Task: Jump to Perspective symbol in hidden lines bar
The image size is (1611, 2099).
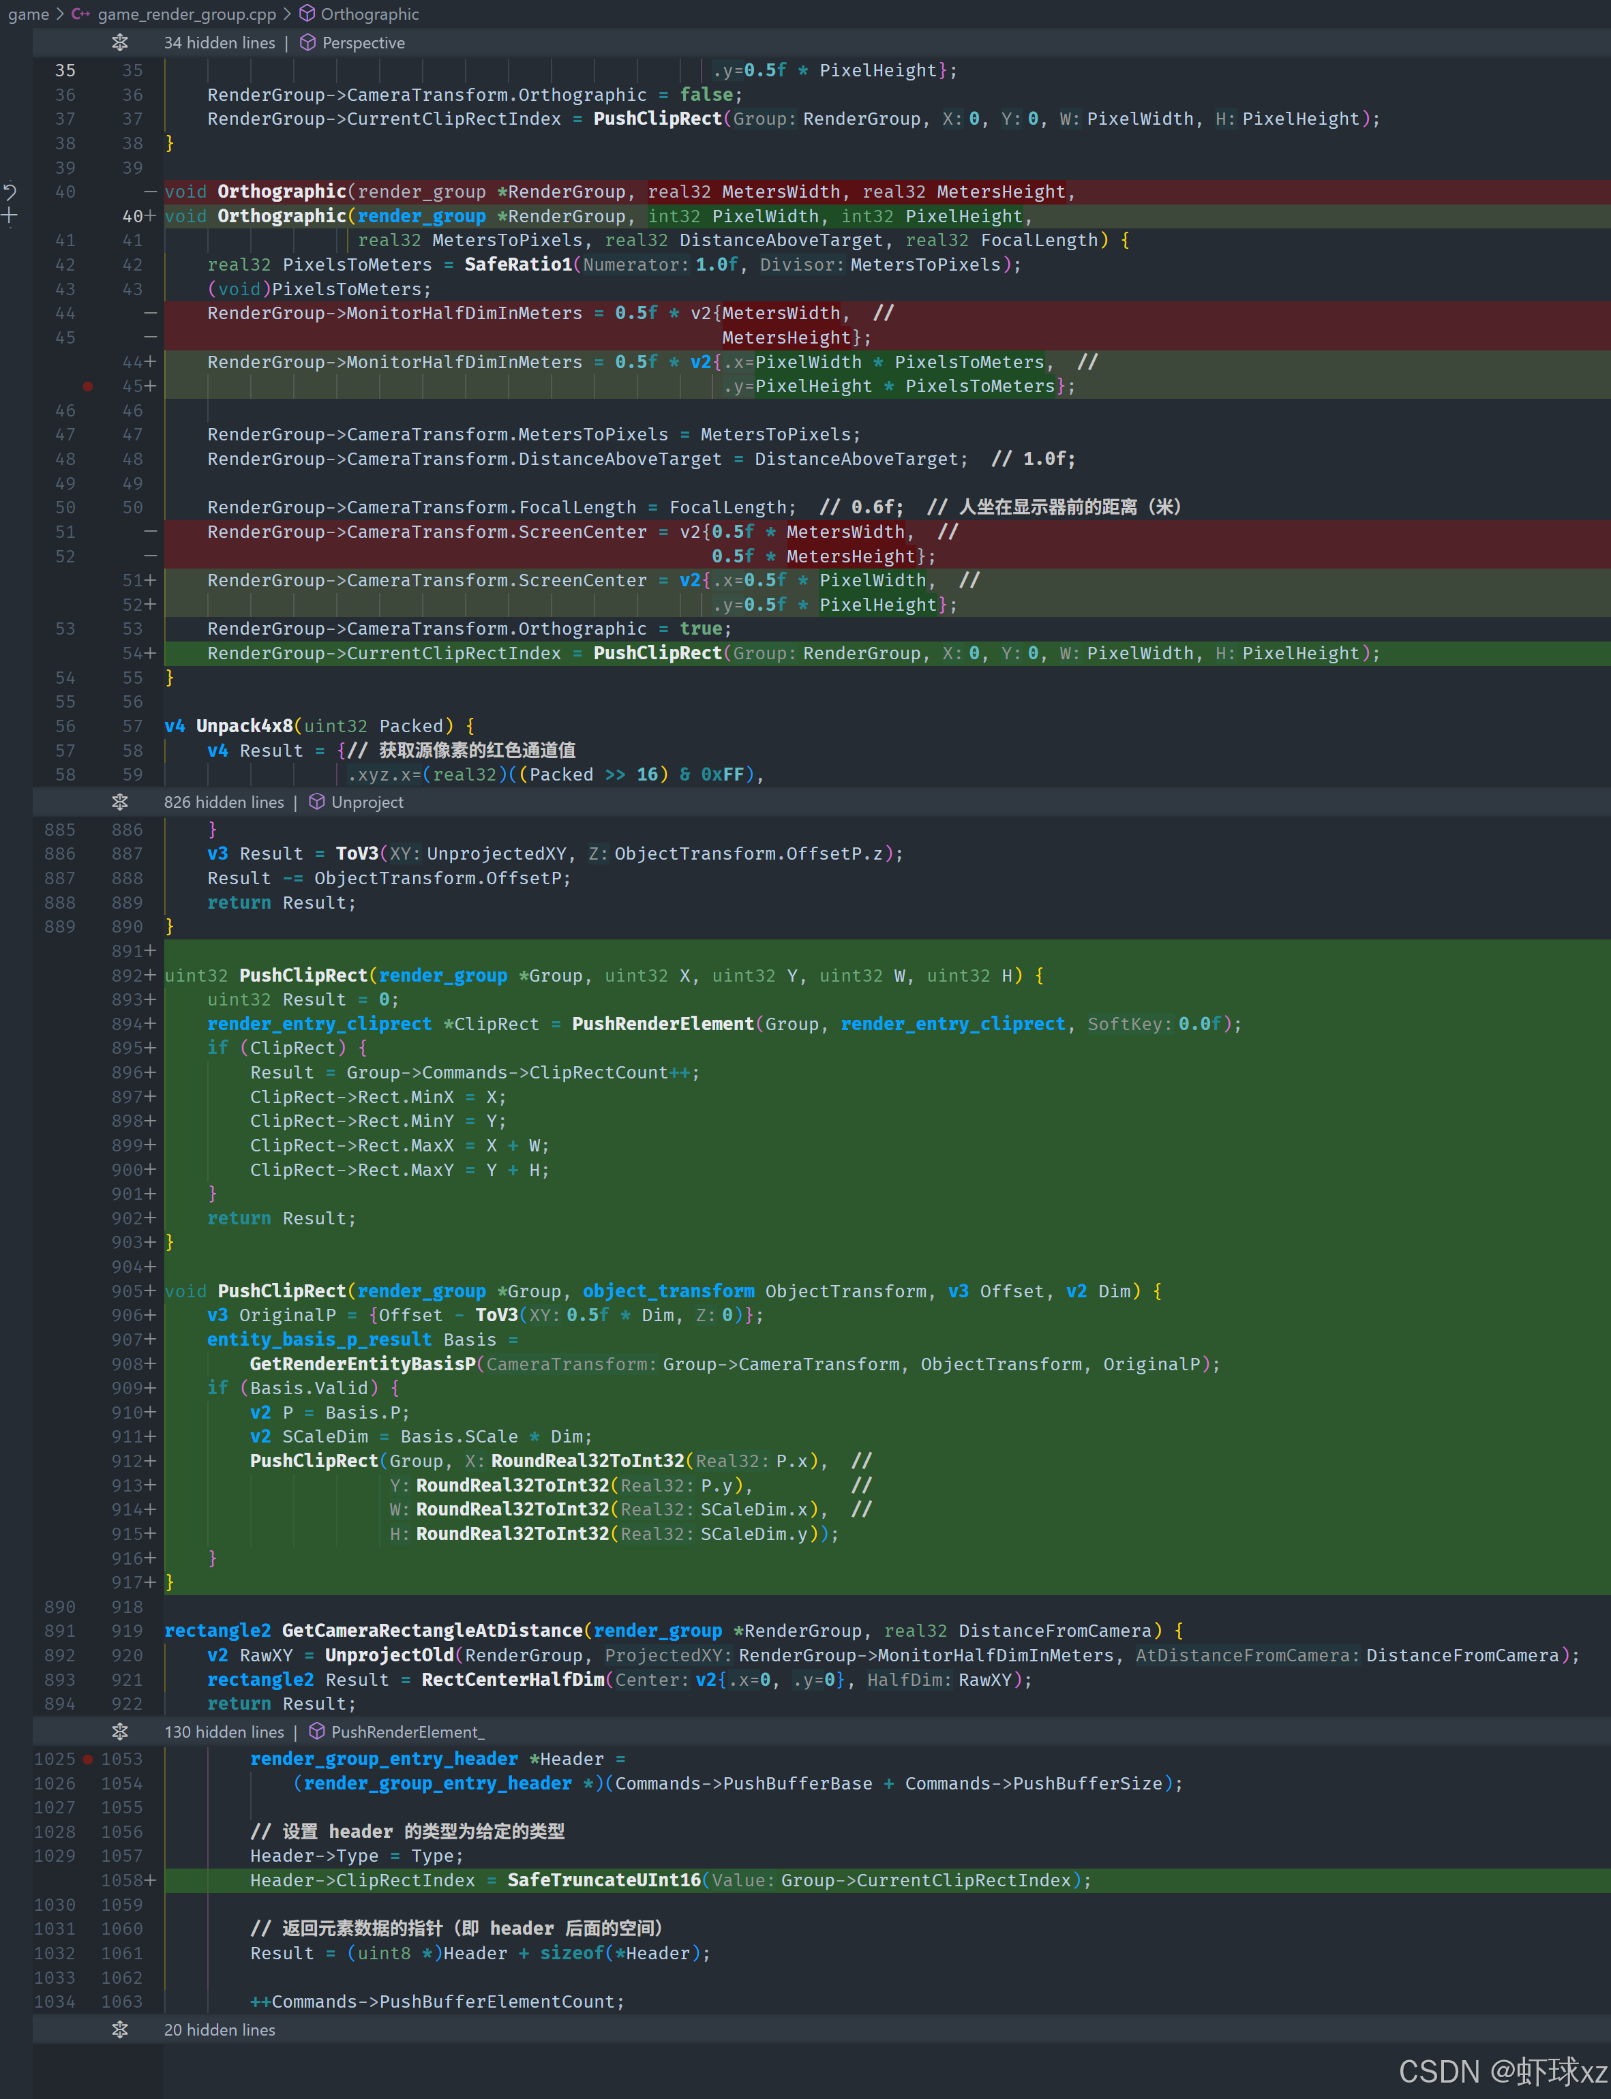Action: [363, 42]
